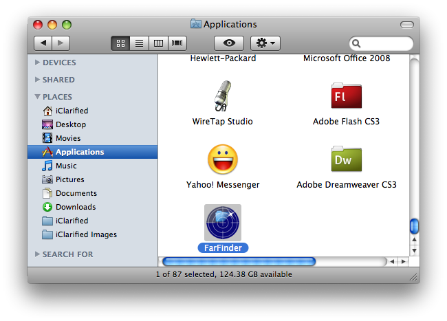The width and height of the screenshot is (447, 321).
Task: Click the Microsoft Office 2008 label
Action: (347, 58)
